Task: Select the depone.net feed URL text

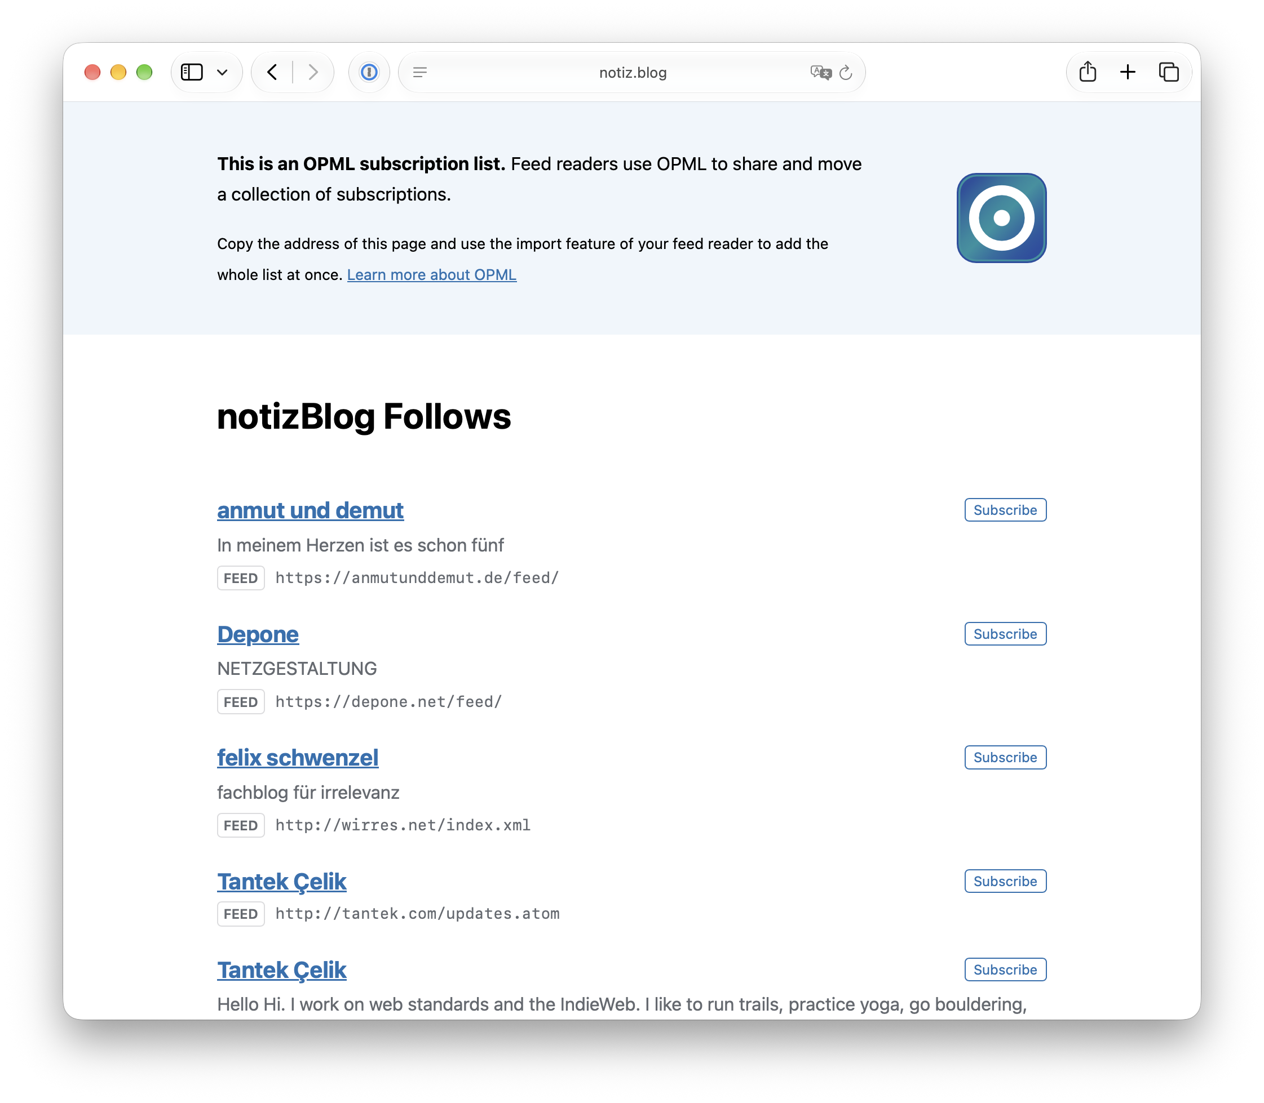Action: pyautogui.click(x=388, y=702)
